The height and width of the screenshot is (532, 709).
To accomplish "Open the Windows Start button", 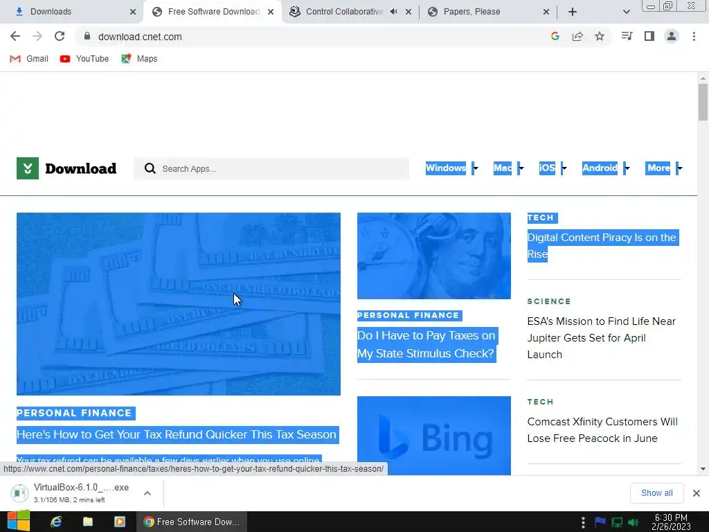I will coord(19,522).
